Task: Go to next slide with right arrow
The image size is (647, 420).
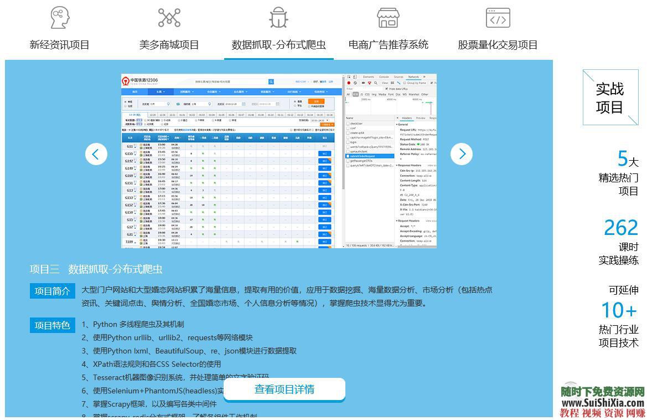Action: click(462, 154)
